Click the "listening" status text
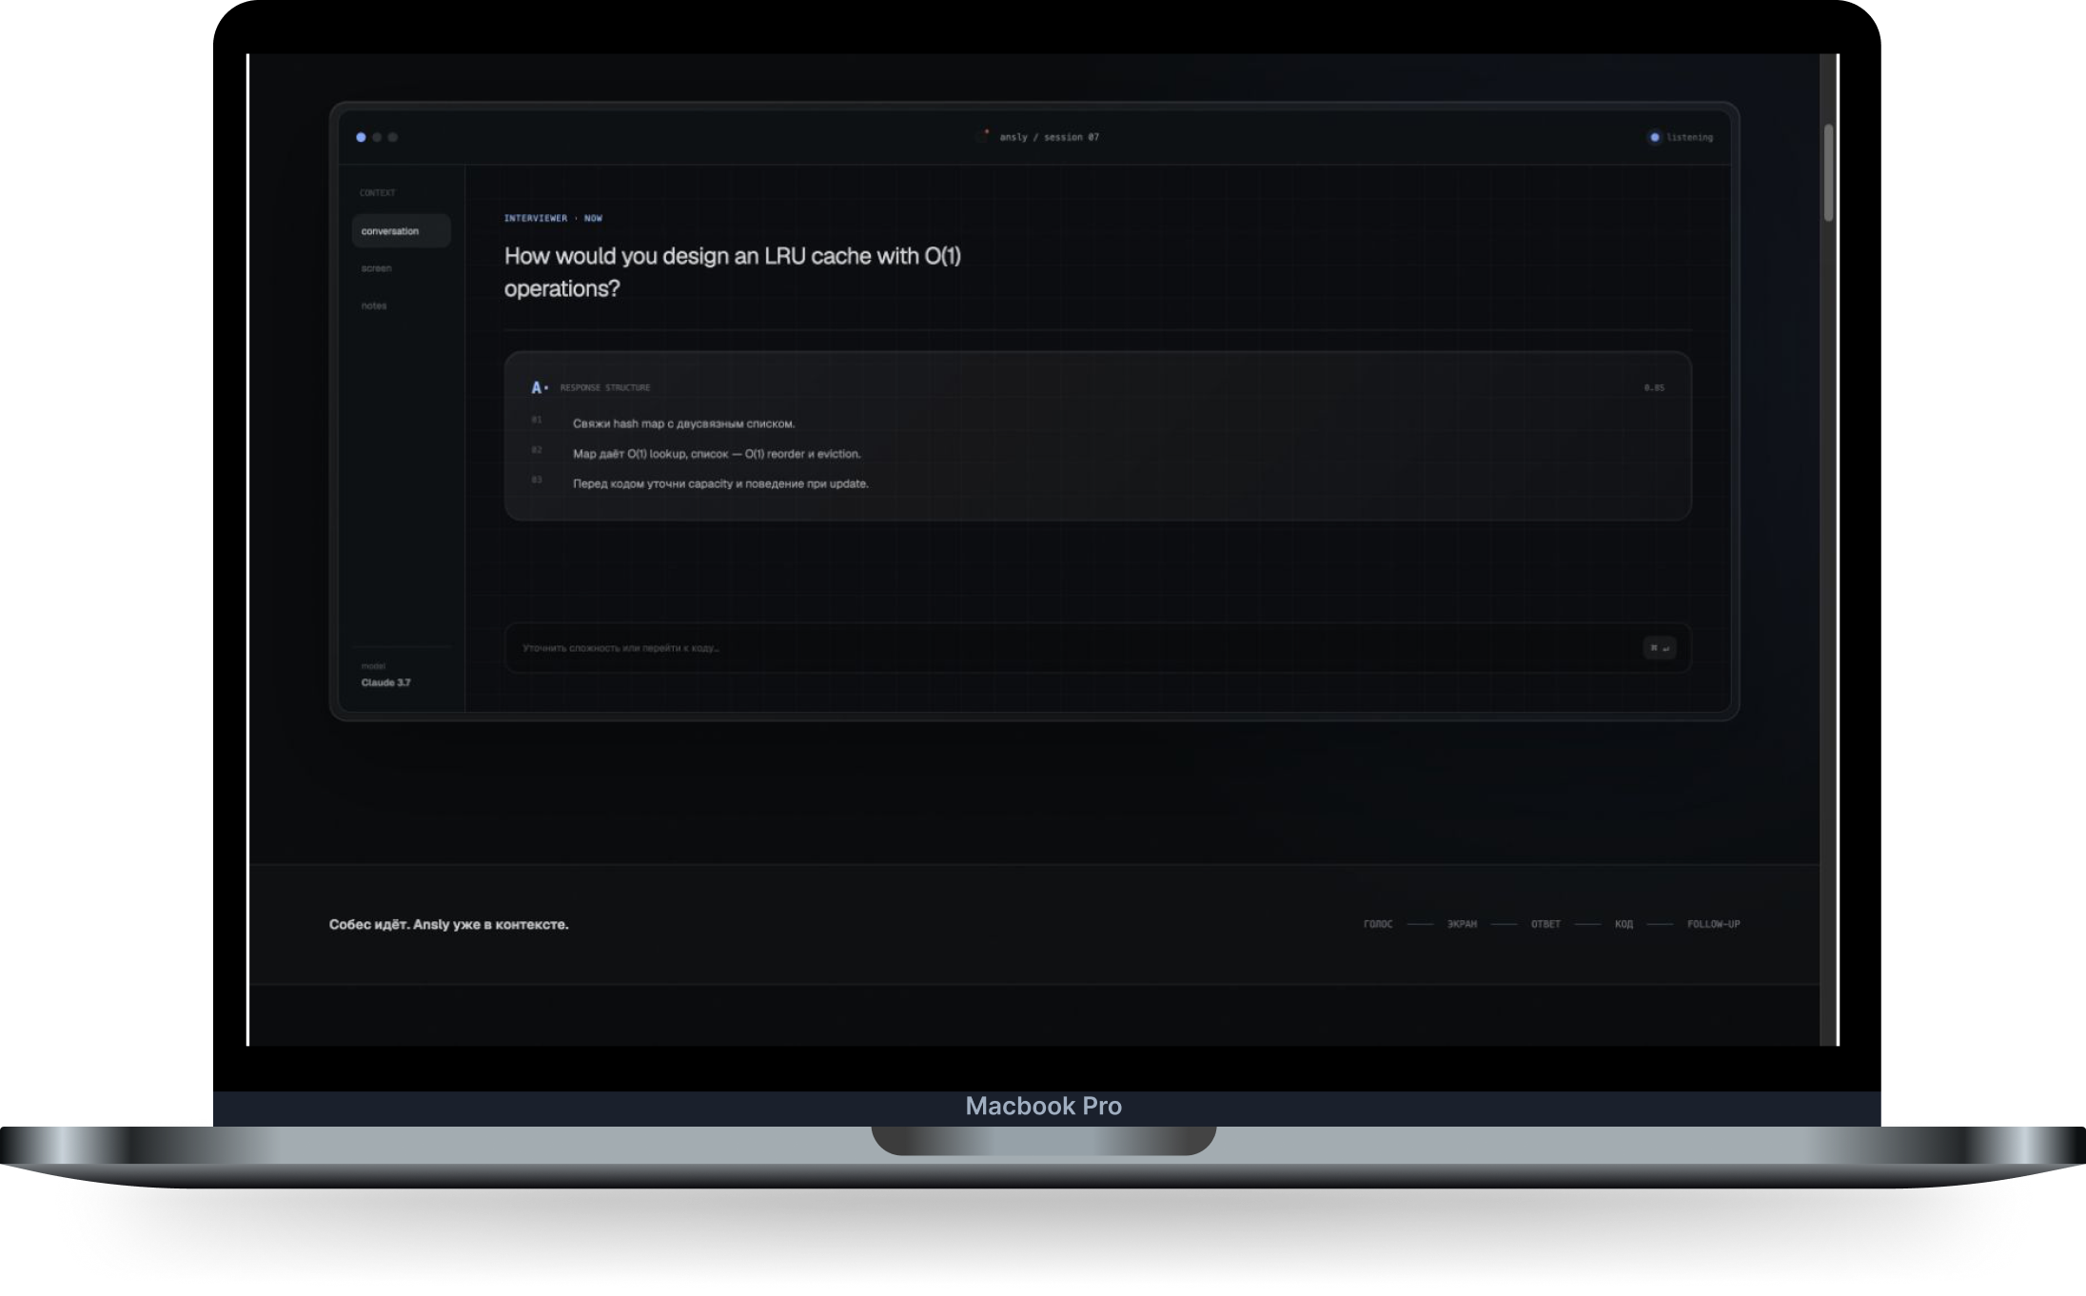 click(x=1689, y=137)
